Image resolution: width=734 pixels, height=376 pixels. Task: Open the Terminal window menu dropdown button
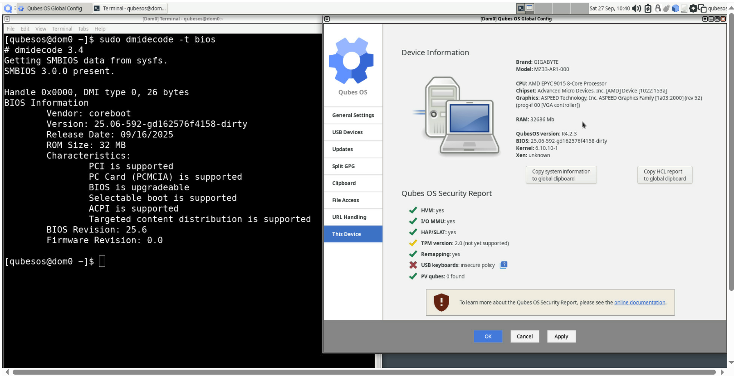7,19
